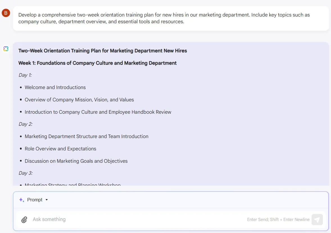The height and width of the screenshot is (233, 331).
Task: Select the purple sparkle AI icon beside Prompt
Action: coord(21,200)
